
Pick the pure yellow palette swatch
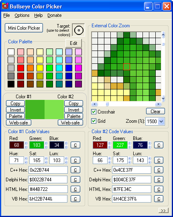click(40, 68)
